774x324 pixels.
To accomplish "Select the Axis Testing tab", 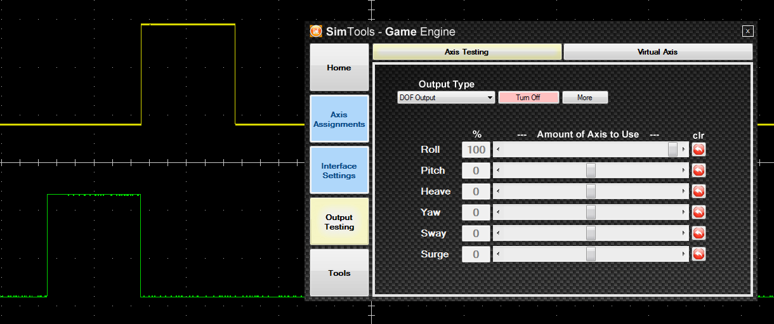I will click(x=466, y=52).
